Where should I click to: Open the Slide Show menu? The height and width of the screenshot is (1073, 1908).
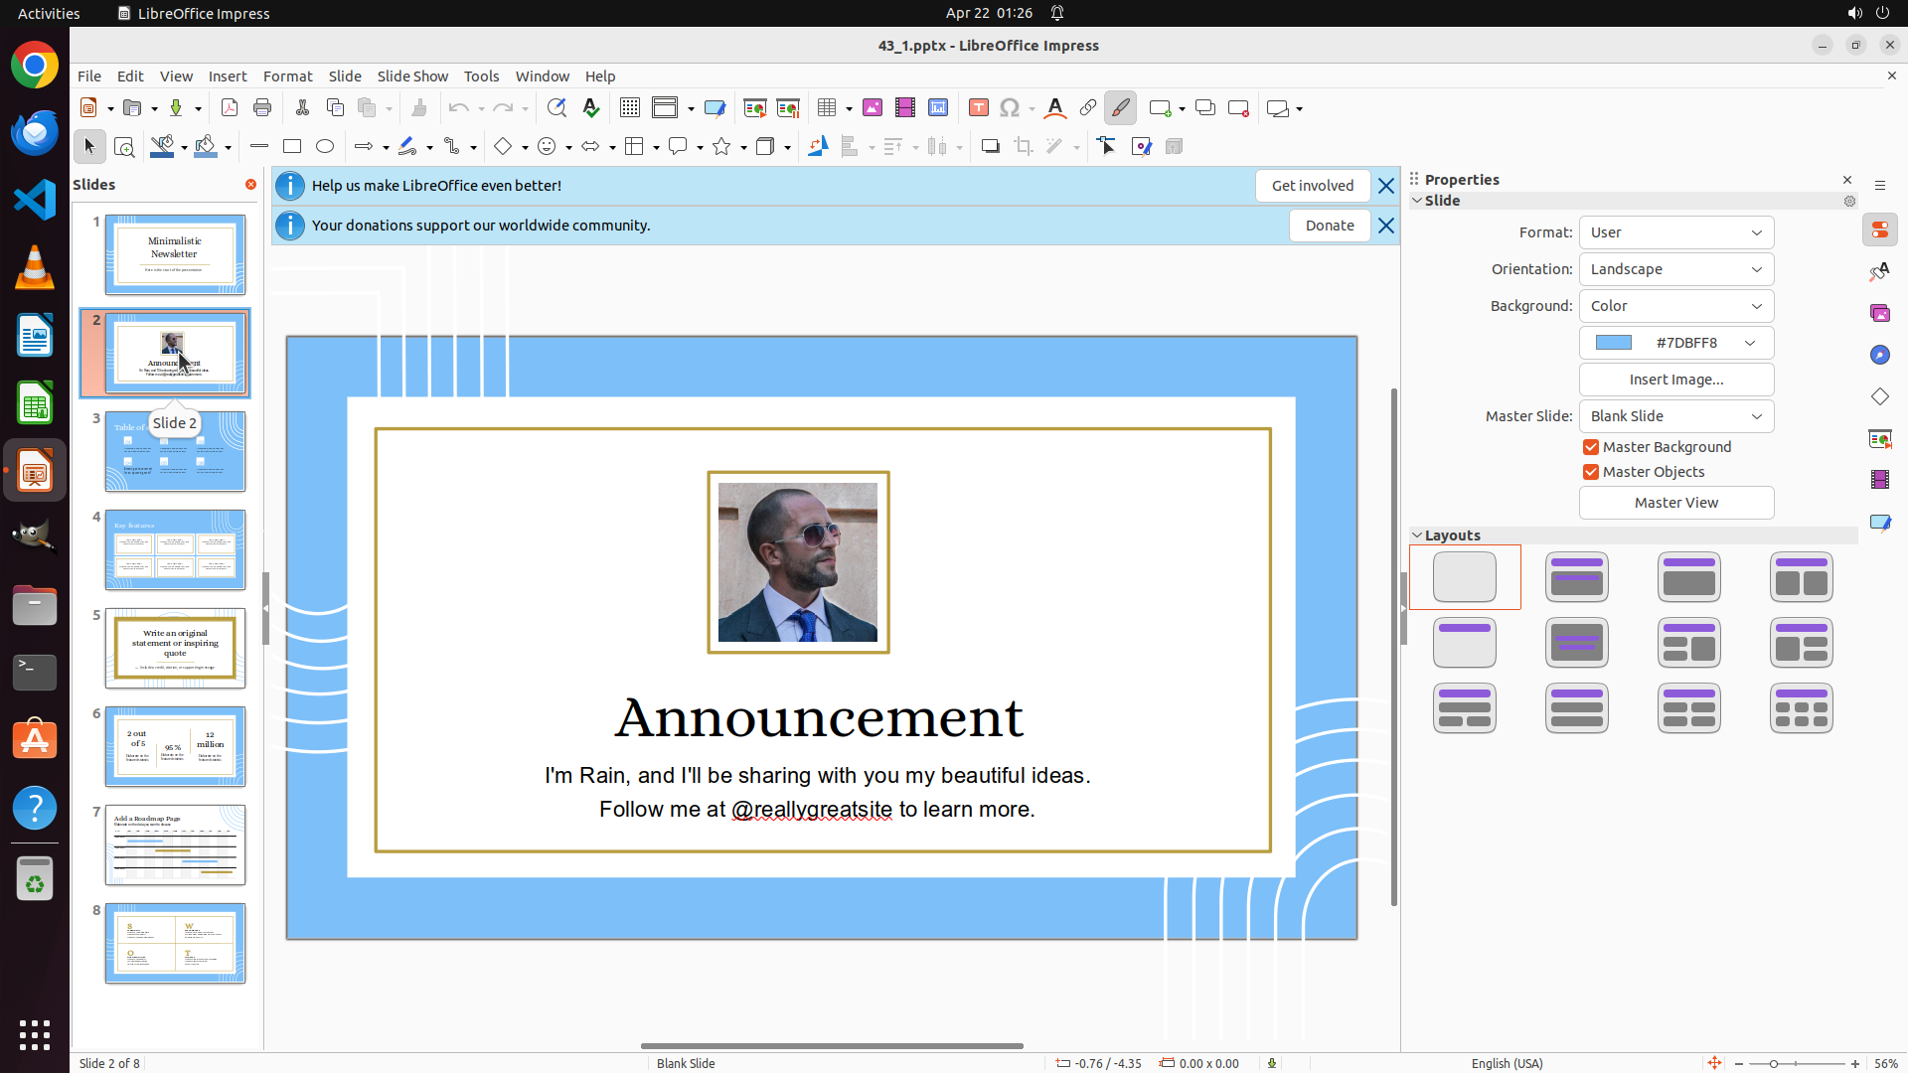coord(412,77)
